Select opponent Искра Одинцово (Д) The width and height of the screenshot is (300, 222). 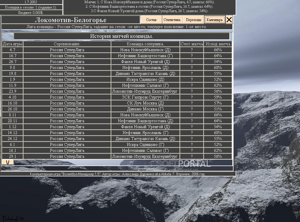point(145,79)
